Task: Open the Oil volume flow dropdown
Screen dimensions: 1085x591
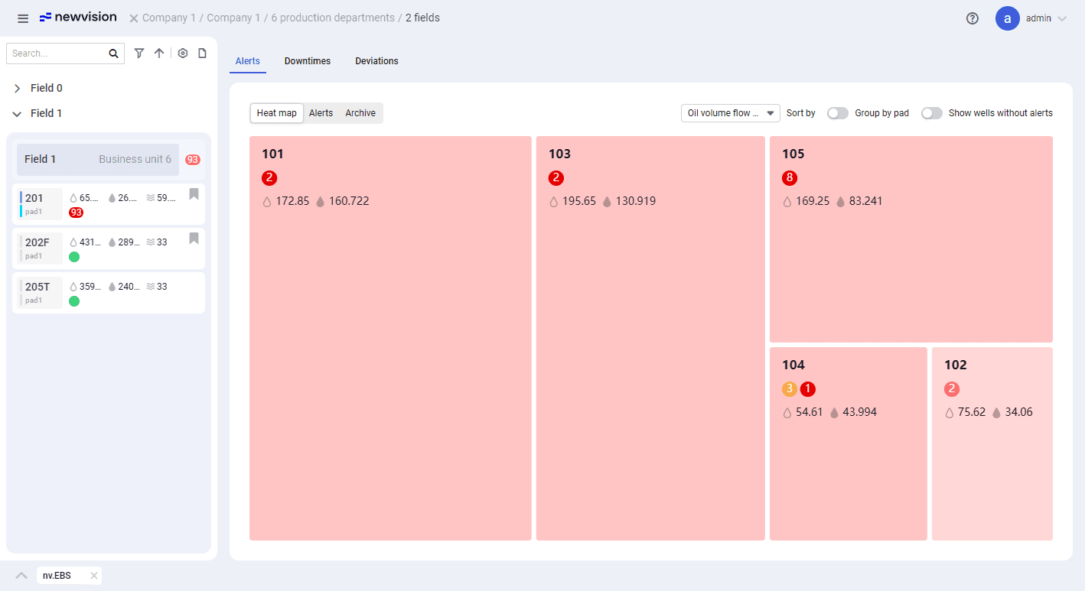Action: (731, 113)
